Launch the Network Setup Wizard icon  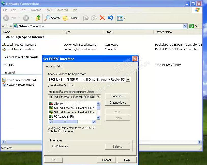click(4, 84)
